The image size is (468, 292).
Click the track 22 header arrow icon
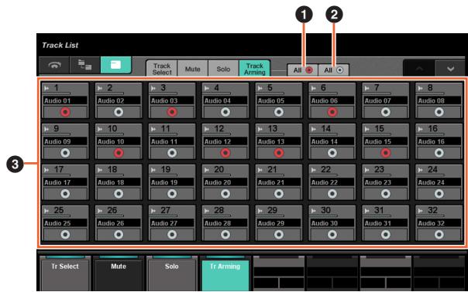(x=314, y=170)
